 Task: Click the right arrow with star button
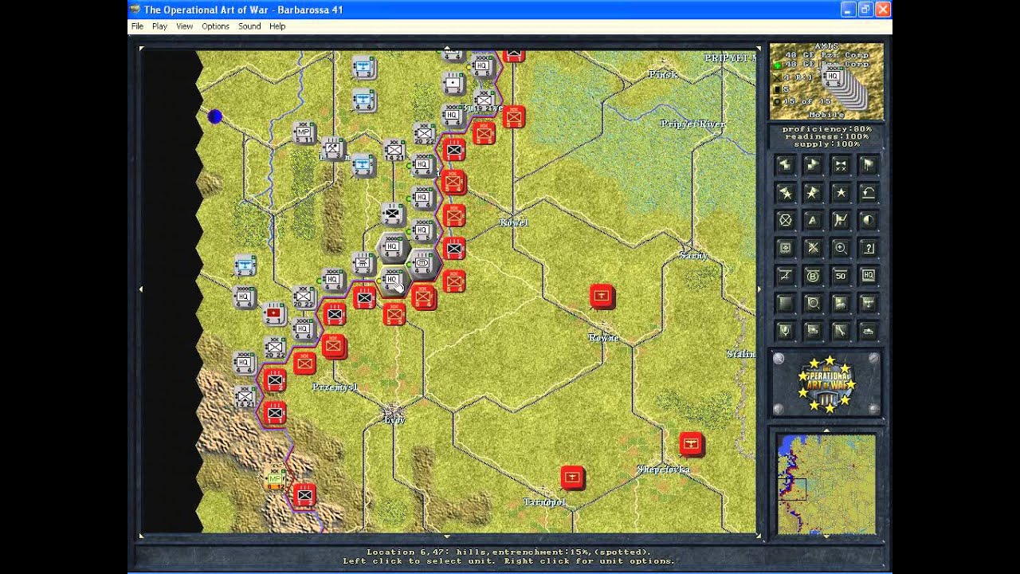(x=813, y=193)
